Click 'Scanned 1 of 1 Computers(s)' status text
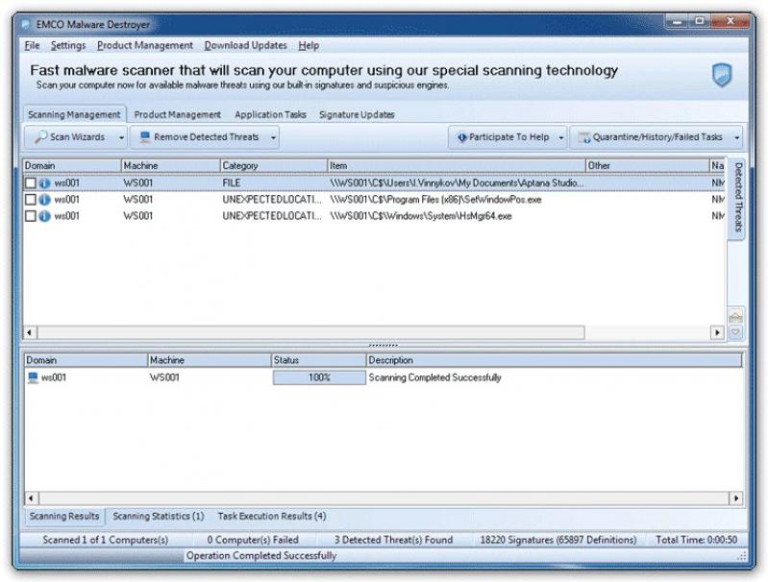 tap(106, 540)
